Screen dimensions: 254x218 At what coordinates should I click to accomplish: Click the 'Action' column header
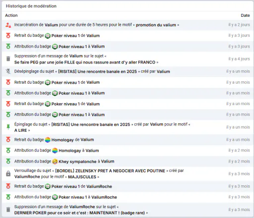click(11, 15)
